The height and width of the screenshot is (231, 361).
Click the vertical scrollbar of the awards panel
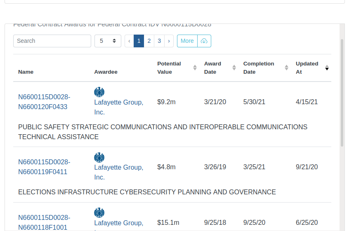click(342, 93)
